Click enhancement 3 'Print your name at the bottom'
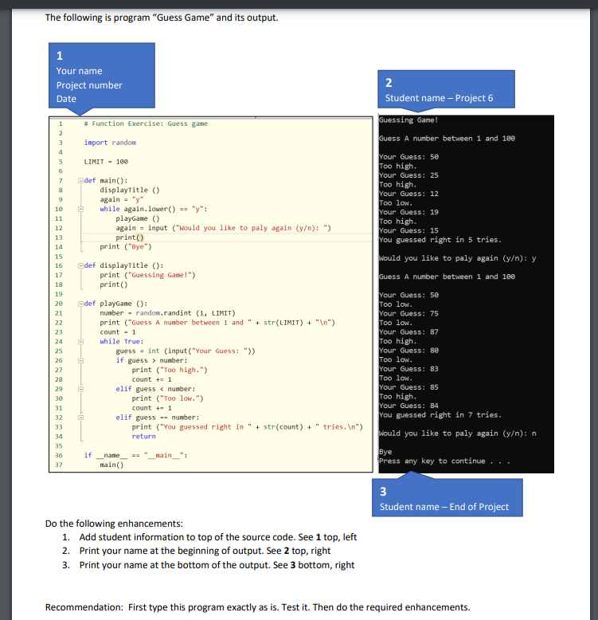The image size is (598, 620). 217,565
